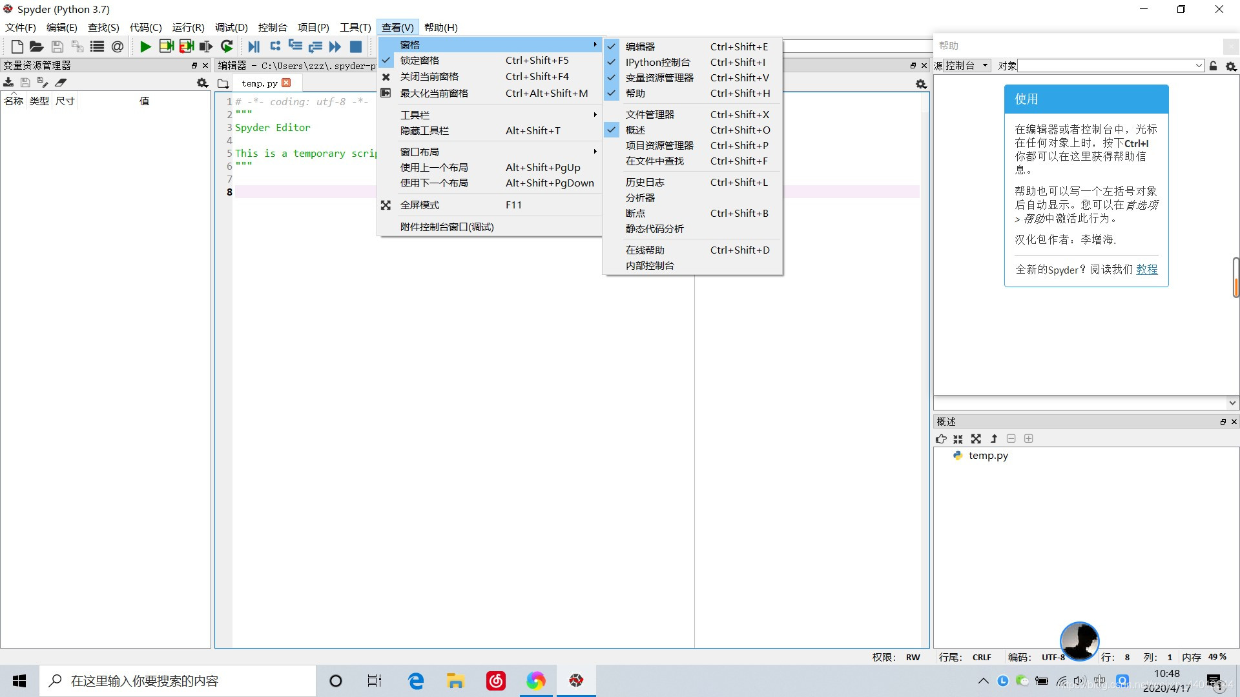1240x697 pixels.
Task: Click the Re-run last script icon
Action: (x=227, y=46)
